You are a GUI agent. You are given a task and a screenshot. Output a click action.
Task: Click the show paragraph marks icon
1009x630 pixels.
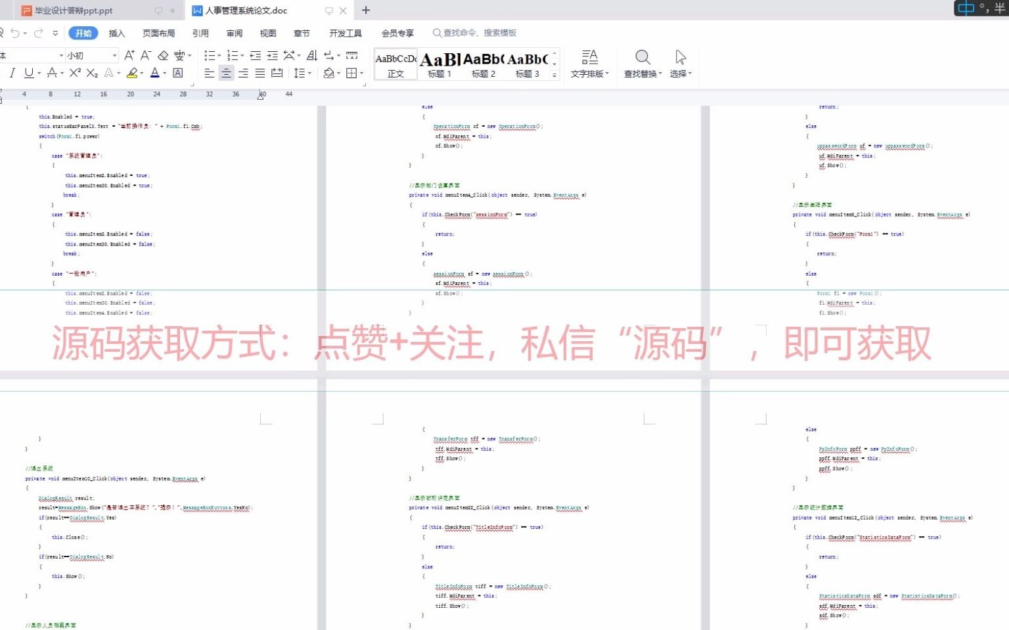328,55
